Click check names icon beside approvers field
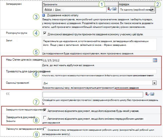The image size is (163, 138). [109, 9]
